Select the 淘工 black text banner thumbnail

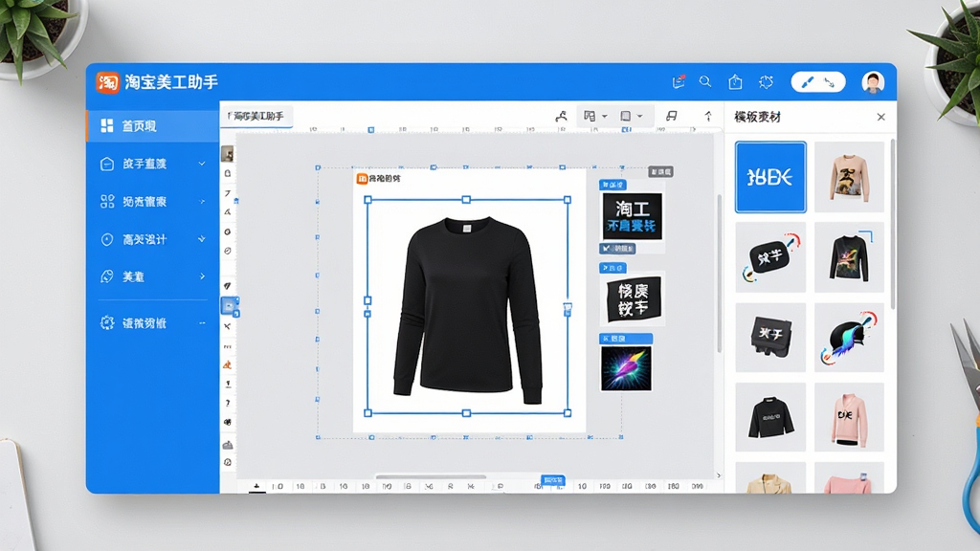pyautogui.click(x=632, y=216)
